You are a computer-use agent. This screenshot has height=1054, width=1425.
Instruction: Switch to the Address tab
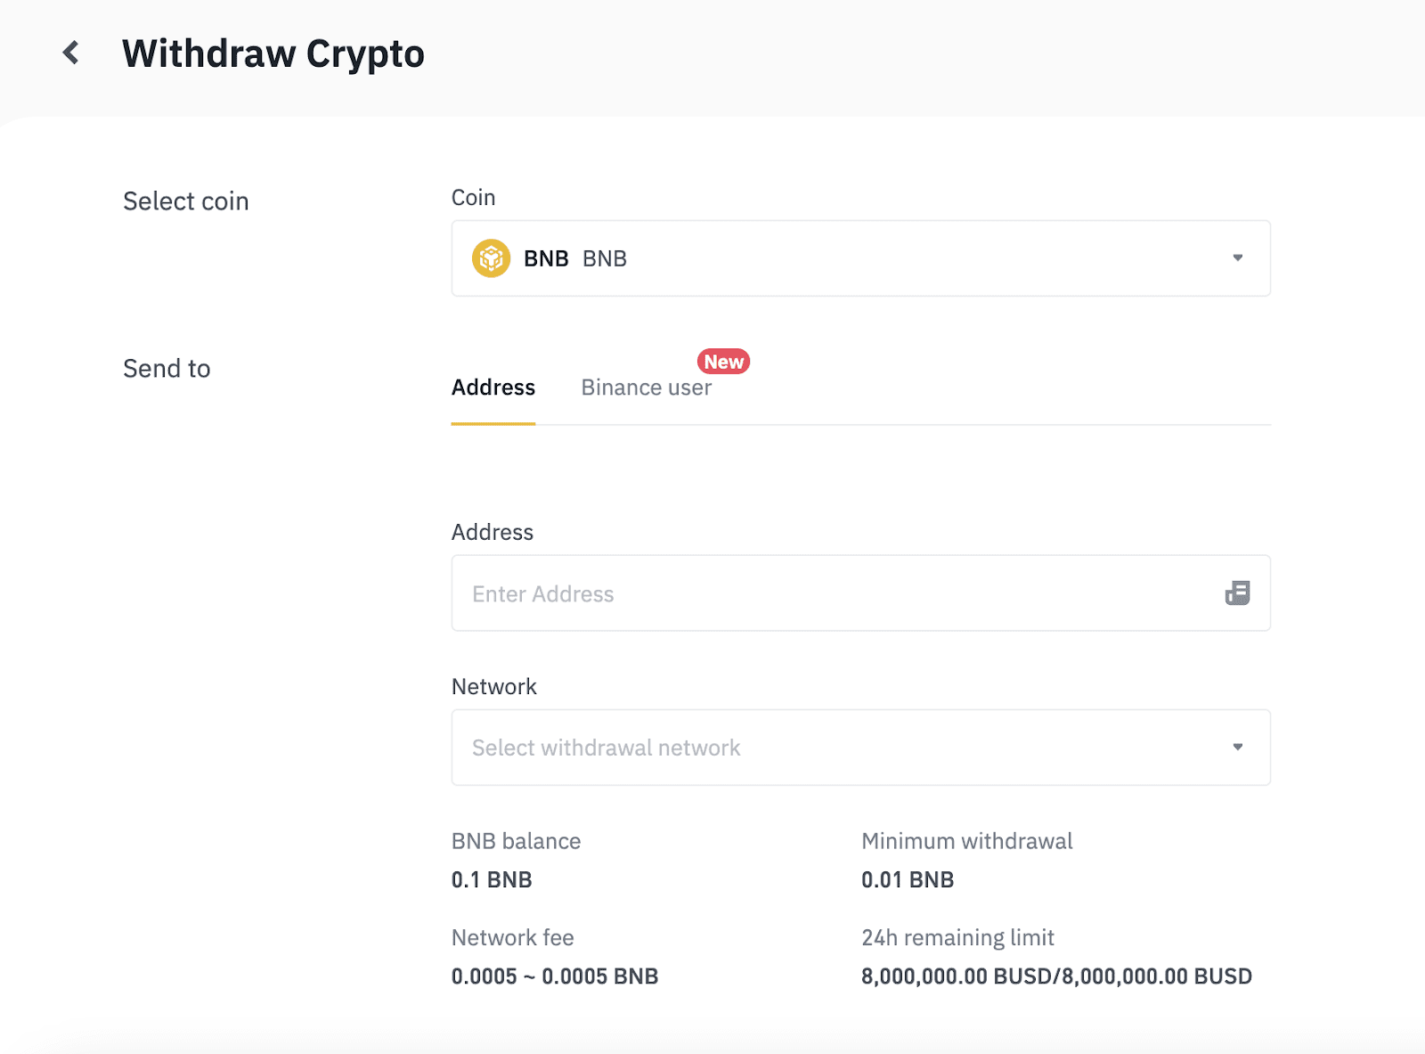pyautogui.click(x=493, y=388)
